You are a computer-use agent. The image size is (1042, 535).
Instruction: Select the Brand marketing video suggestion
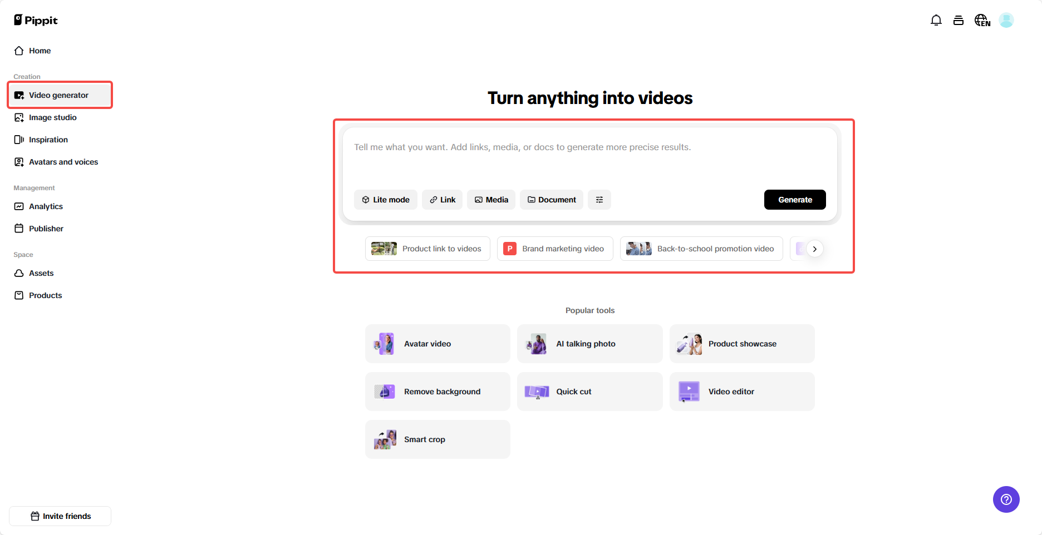[x=554, y=249]
